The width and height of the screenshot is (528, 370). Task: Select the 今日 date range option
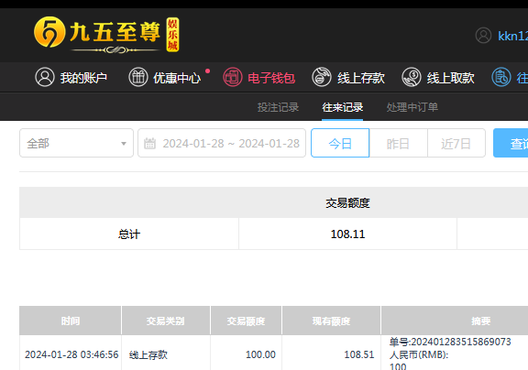point(340,143)
